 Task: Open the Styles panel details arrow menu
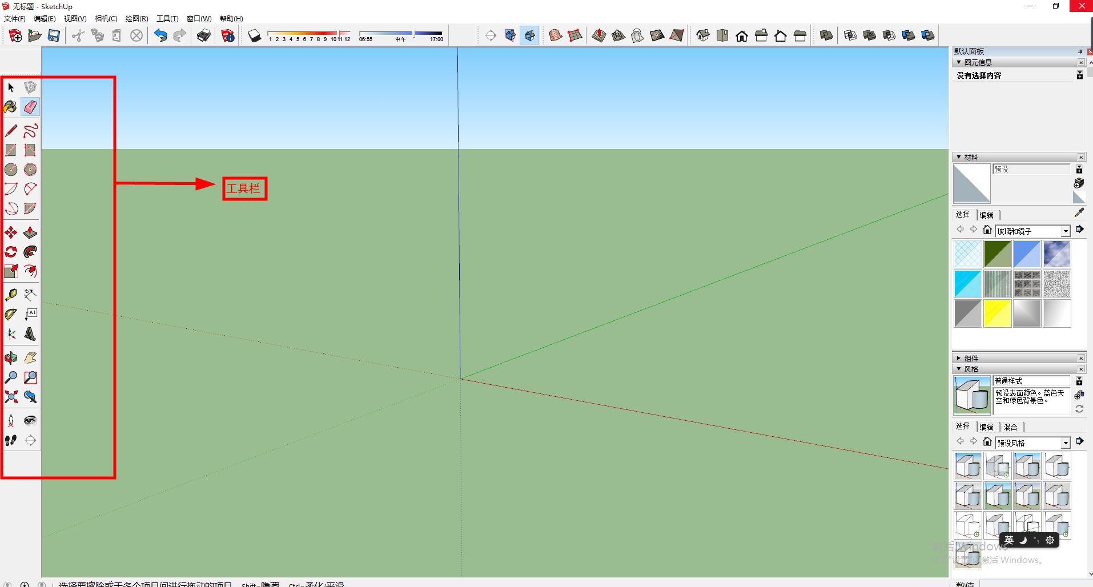[1080, 441]
